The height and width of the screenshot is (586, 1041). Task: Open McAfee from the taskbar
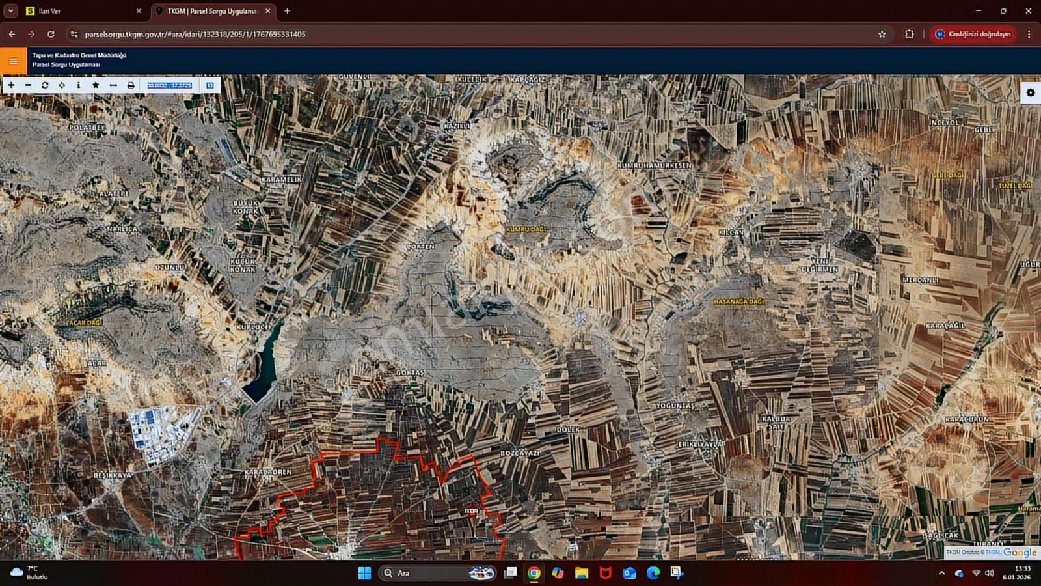605,573
